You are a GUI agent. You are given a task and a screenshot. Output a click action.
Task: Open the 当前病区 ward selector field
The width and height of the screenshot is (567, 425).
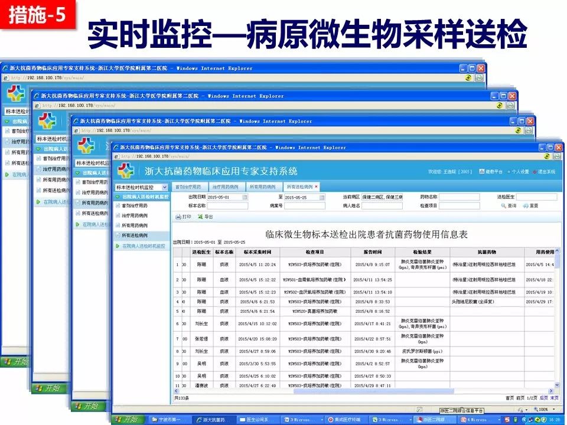(x=382, y=197)
